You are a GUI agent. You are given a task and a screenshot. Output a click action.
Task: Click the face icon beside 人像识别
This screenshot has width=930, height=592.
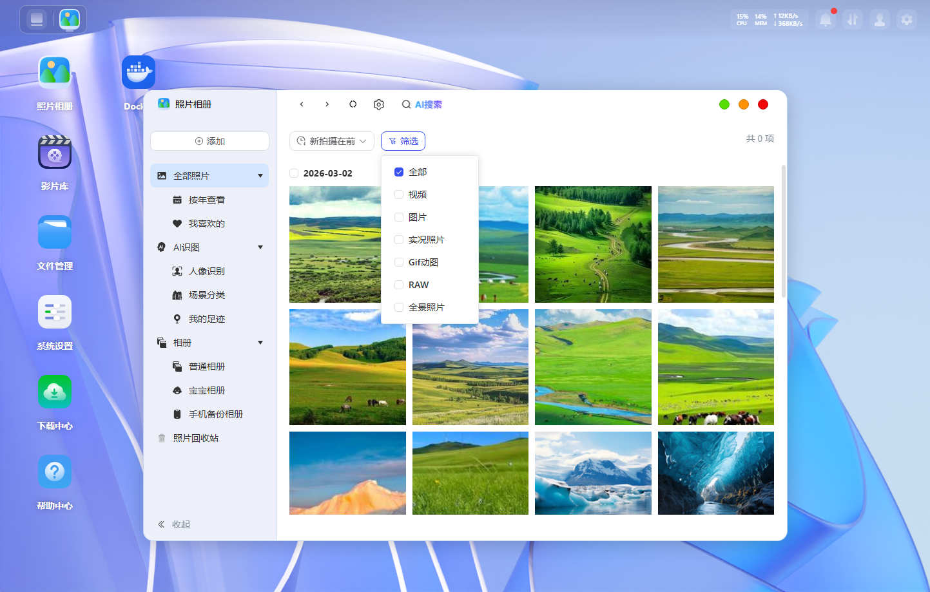177,271
